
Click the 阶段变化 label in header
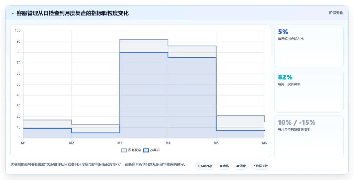(x=336, y=13)
